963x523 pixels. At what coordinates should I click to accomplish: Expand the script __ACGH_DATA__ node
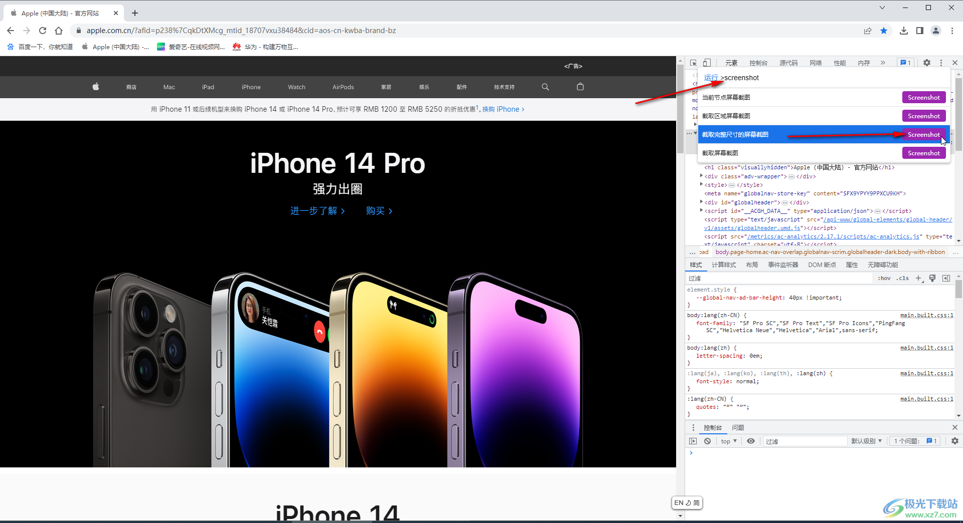tap(701, 210)
